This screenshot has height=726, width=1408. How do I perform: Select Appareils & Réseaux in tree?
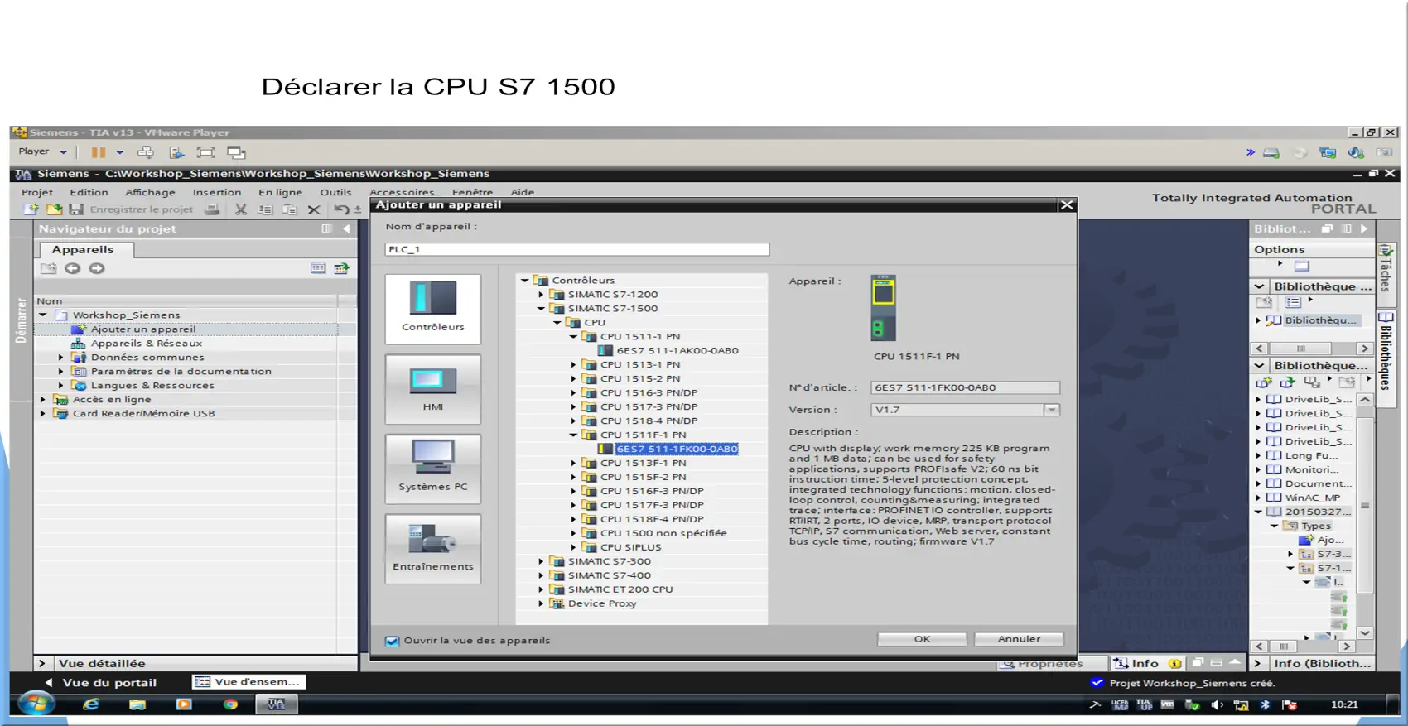(146, 344)
